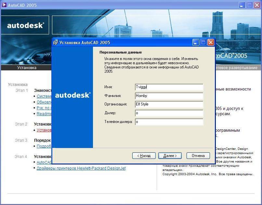Screen dimensions: 262x205
Task: Close the background AutoCAD 2005 window
Action: coord(257,5)
